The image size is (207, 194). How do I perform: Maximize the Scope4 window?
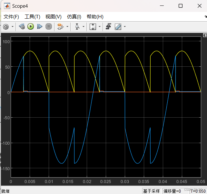point(181,6)
